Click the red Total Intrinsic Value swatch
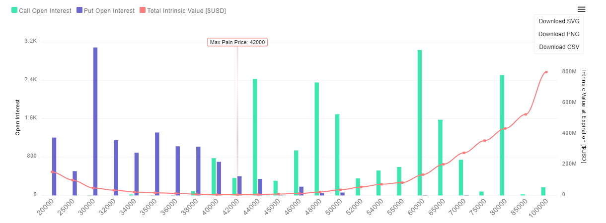The width and height of the screenshot is (606, 223). [143, 10]
